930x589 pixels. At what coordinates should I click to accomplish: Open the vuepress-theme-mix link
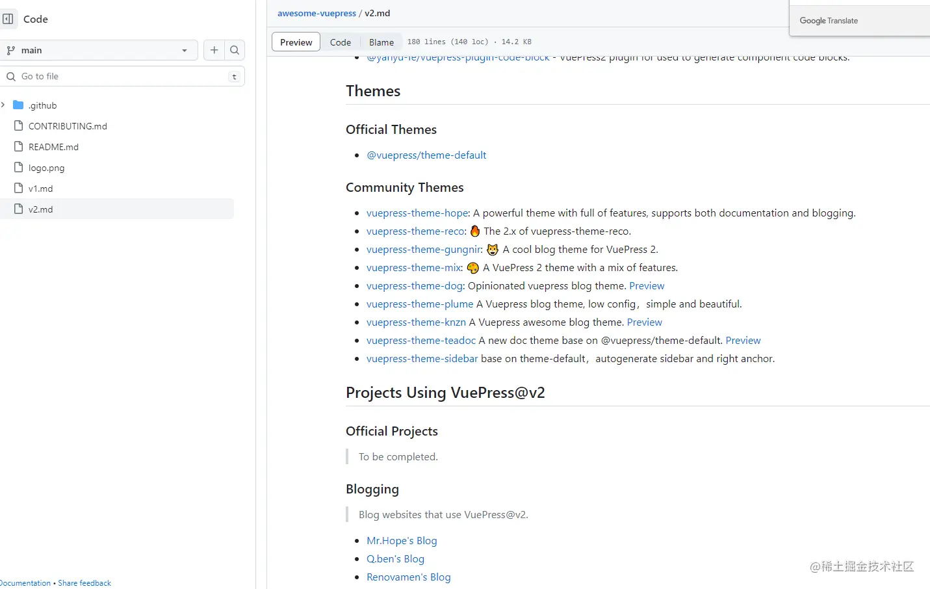click(413, 268)
